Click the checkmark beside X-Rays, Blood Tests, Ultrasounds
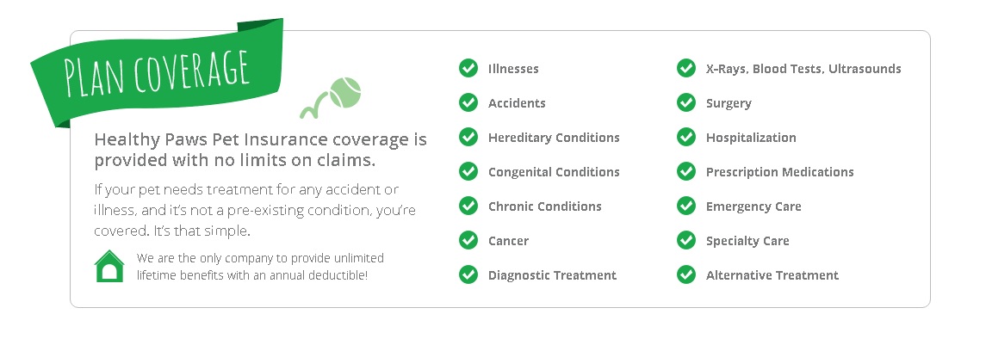Image resolution: width=986 pixels, height=345 pixels. pyautogui.click(x=686, y=68)
